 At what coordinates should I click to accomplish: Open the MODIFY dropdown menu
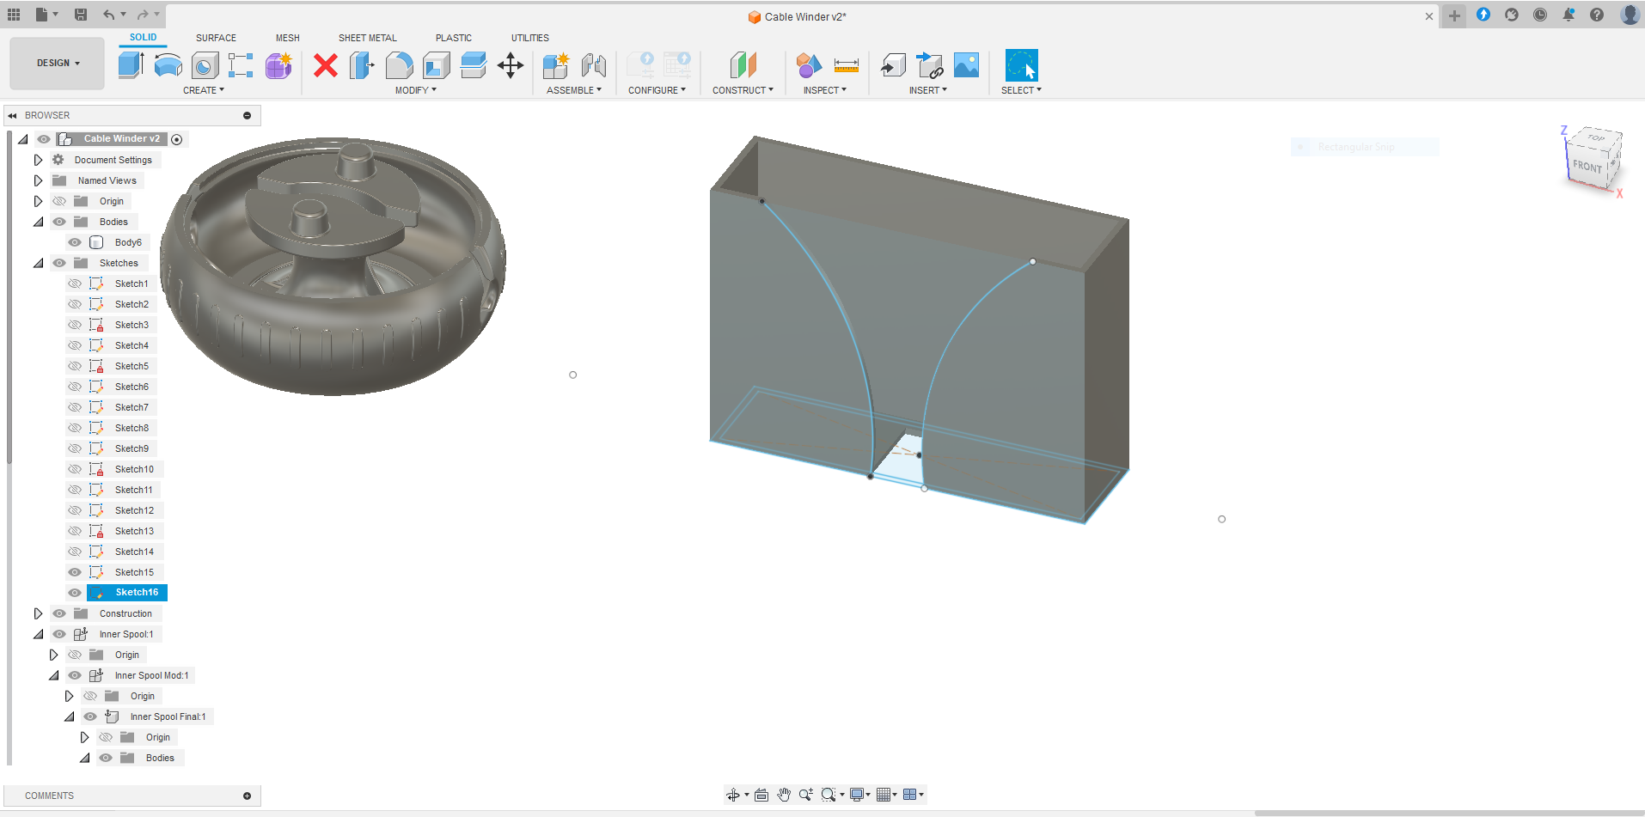(x=416, y=90)
